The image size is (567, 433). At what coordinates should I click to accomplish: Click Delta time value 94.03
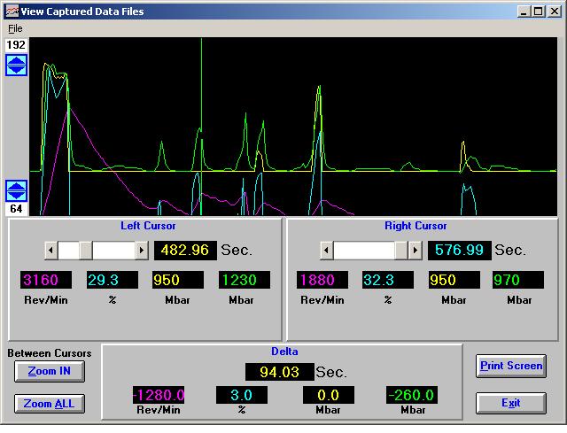click(x=280, y=372)
